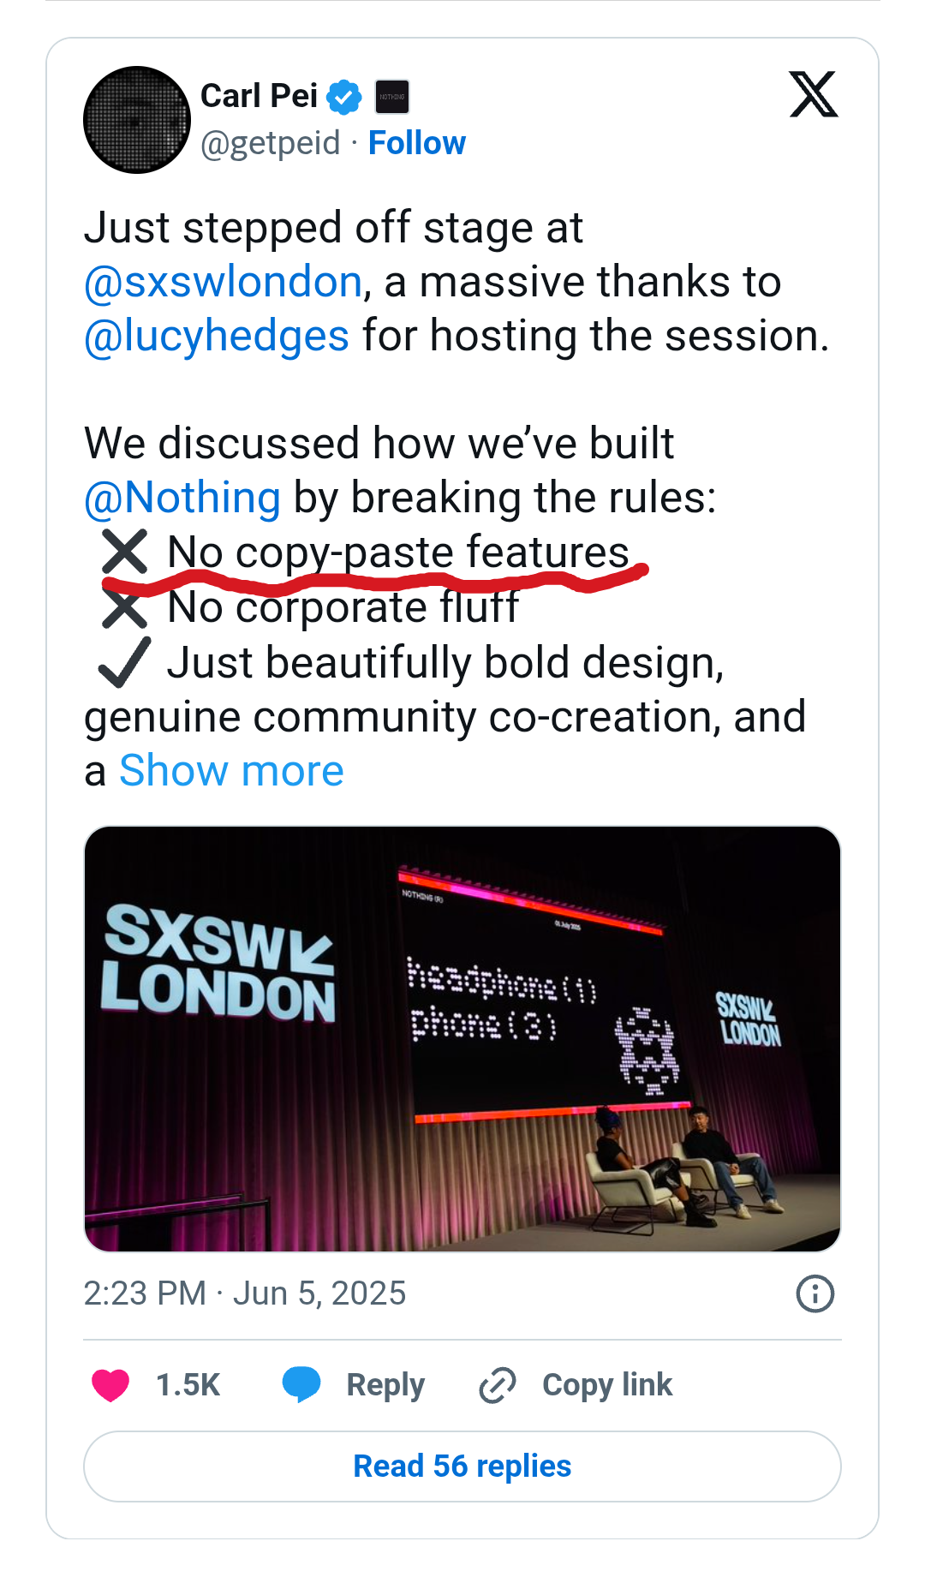Viewport: 925px width, 1577px height.
Task: Open Carl Pei's profile avatar
Action: pos(137,120)
